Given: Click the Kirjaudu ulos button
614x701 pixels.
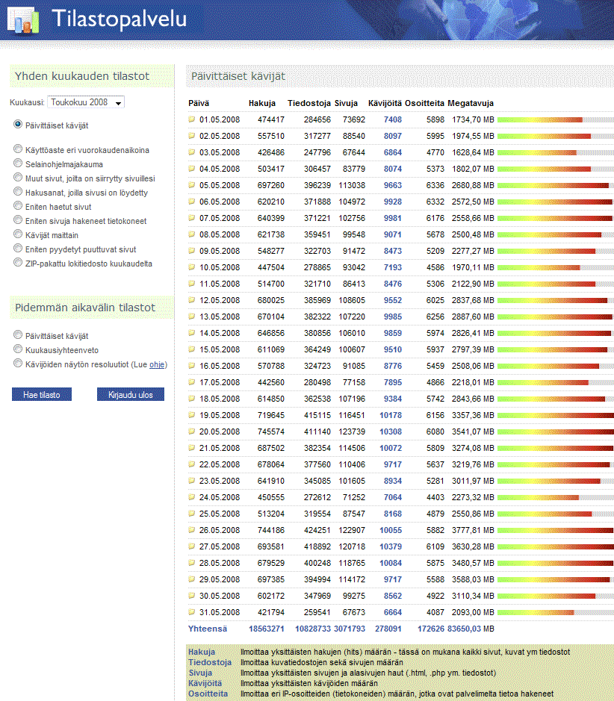Looking at the screenshot, I should [x=131, y=394].
